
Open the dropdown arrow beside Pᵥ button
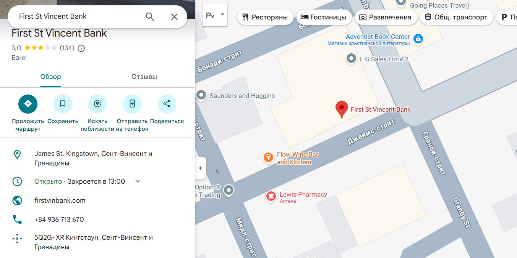tap(223, 14)
